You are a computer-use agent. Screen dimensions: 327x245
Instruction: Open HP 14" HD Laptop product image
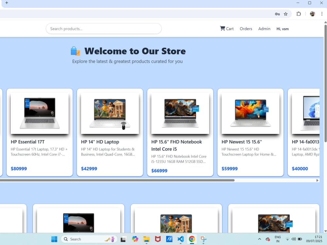pos(110,113)
